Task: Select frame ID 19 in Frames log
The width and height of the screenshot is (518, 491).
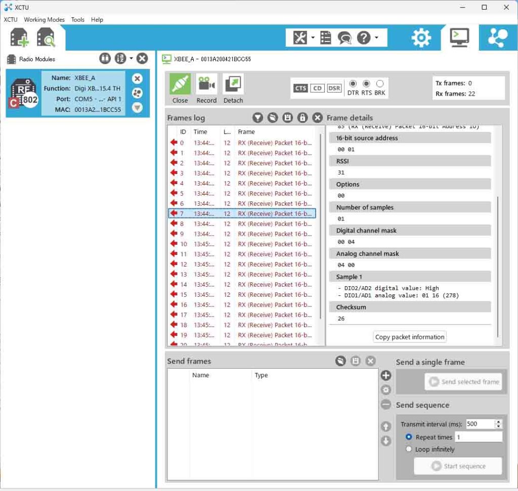Action: 242,335
